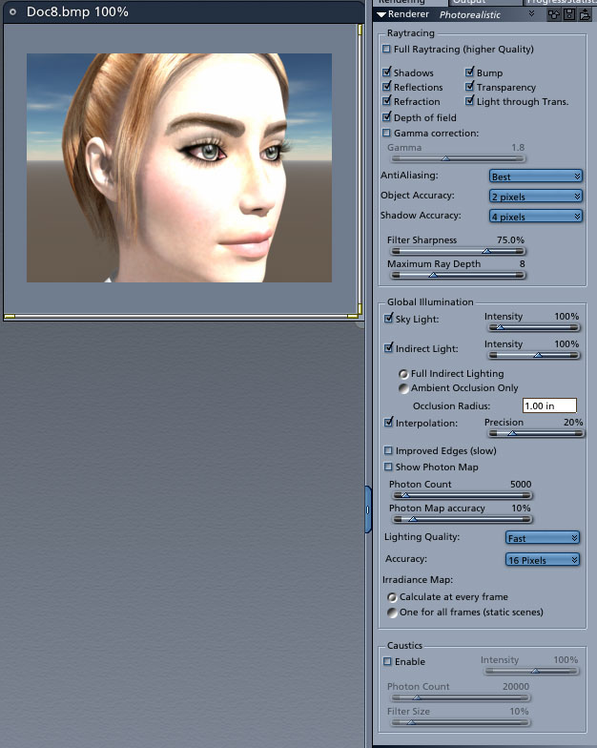
Task: Click the Photon Map accuracy slider handle
Action: coord(413,519)
